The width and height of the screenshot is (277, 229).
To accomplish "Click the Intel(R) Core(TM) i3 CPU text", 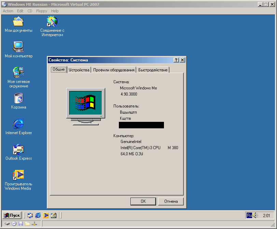I will (140, 148).
